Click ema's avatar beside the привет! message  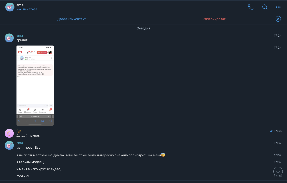[9, 38]
